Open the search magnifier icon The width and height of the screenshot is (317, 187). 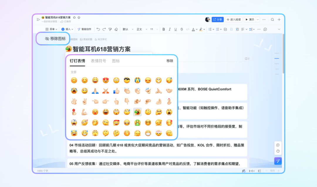(272, 20)
